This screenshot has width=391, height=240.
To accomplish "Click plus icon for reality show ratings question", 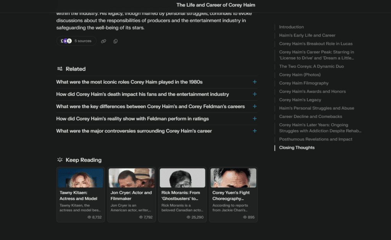I will coord(255,119).
